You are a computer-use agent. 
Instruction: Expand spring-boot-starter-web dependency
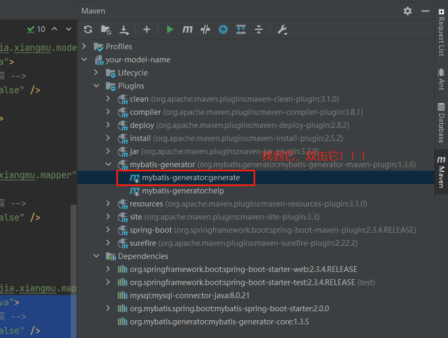pos(108,269)
